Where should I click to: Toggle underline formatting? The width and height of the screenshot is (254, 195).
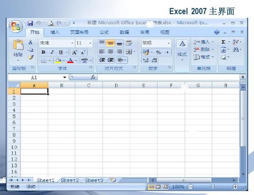[61, 52]
